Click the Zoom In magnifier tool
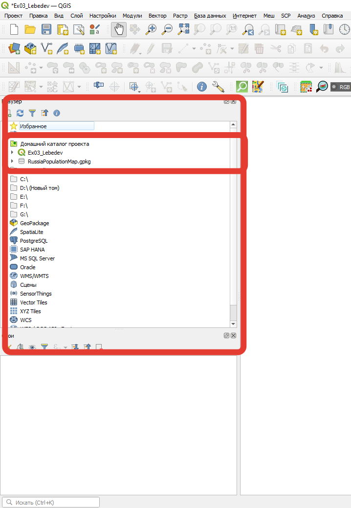Image resolution: width=351 pixels, height=508 pixels. [152, 29]
